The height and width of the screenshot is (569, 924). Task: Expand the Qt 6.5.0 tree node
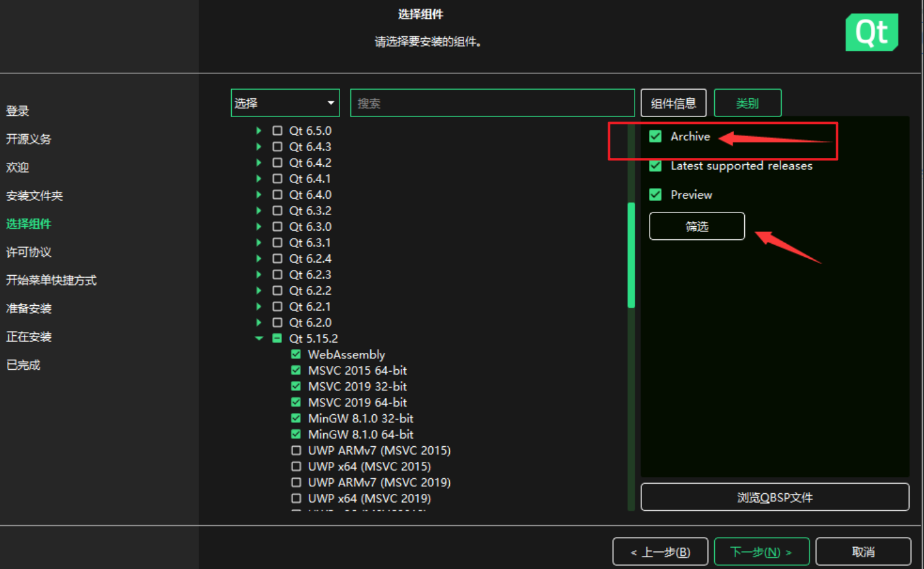pyautogui.click(x=259, y=131)
